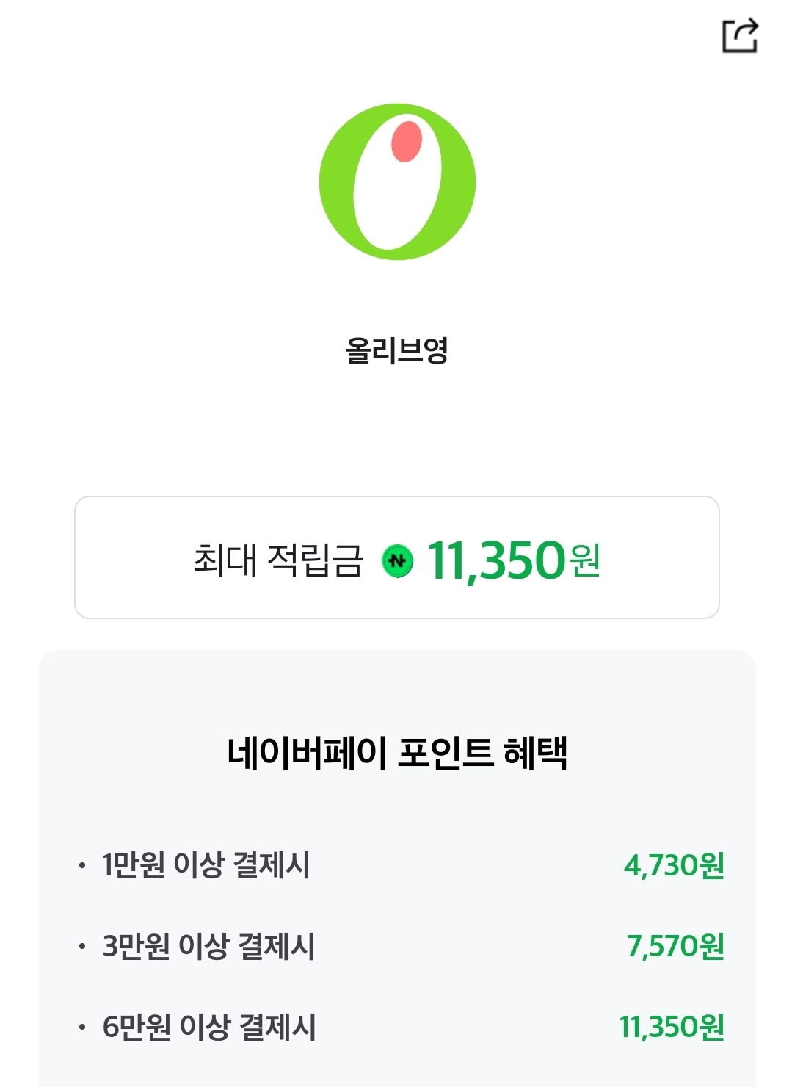Click empty space left of 최대 적립금 in box
Viewport: 792px width, 1087px height.
pos(132,558)
